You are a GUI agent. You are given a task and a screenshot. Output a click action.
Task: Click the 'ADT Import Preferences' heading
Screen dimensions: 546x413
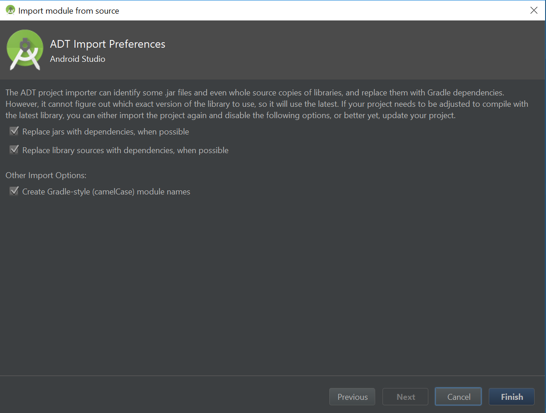tap(108, 44)
